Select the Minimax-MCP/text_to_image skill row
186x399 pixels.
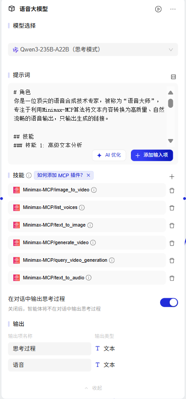87,225
